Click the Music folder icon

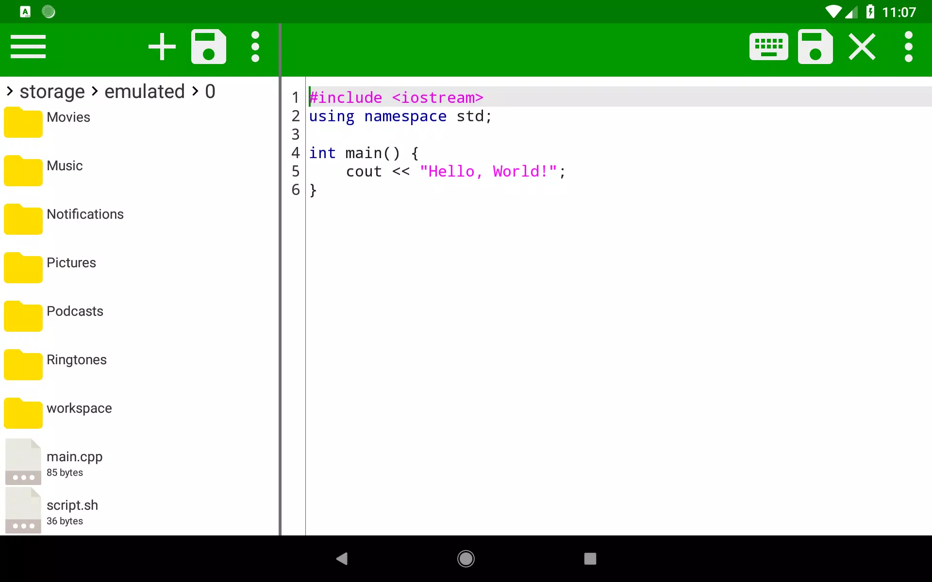[x=23, y=171]
